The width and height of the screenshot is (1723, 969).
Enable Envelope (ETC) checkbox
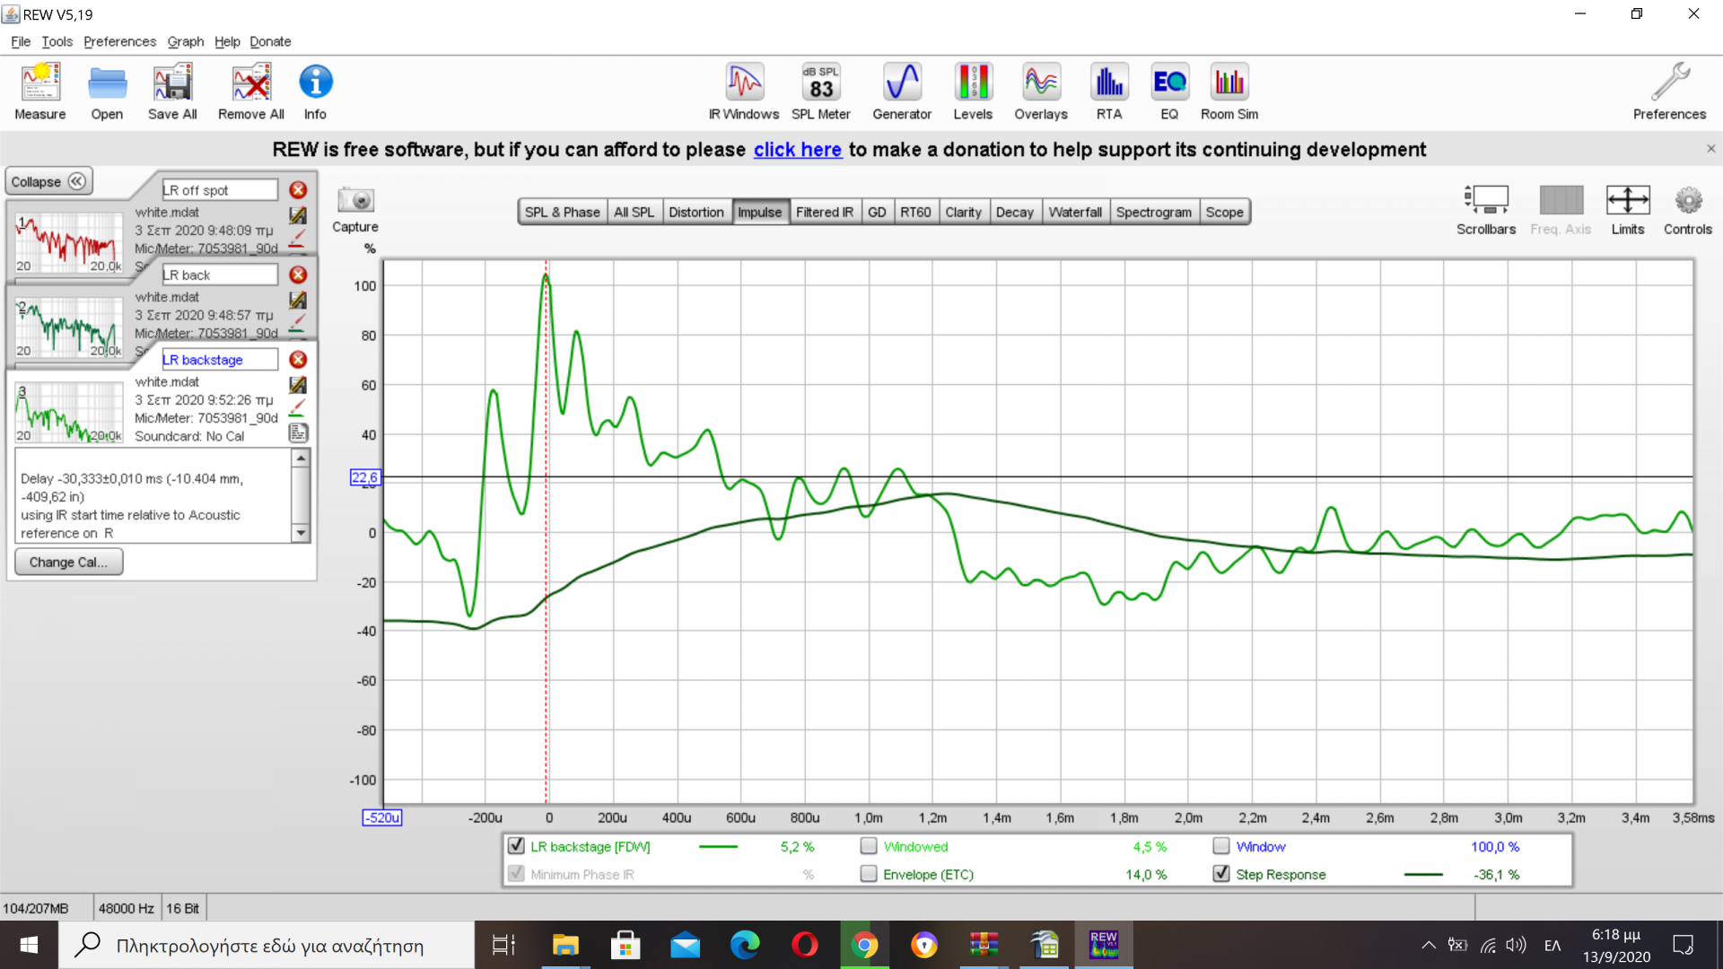[x=869, y=874]
